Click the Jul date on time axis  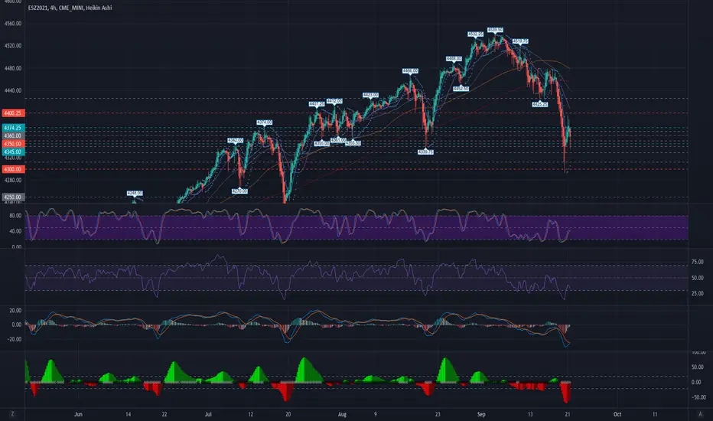(x=208, y=414)
